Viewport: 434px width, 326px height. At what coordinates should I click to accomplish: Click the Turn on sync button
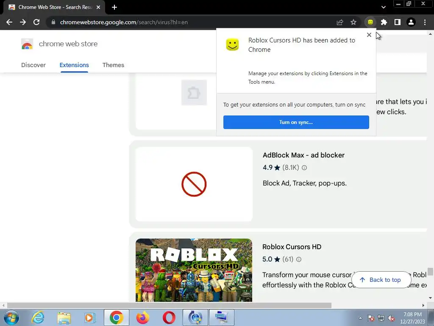(296, 122)
